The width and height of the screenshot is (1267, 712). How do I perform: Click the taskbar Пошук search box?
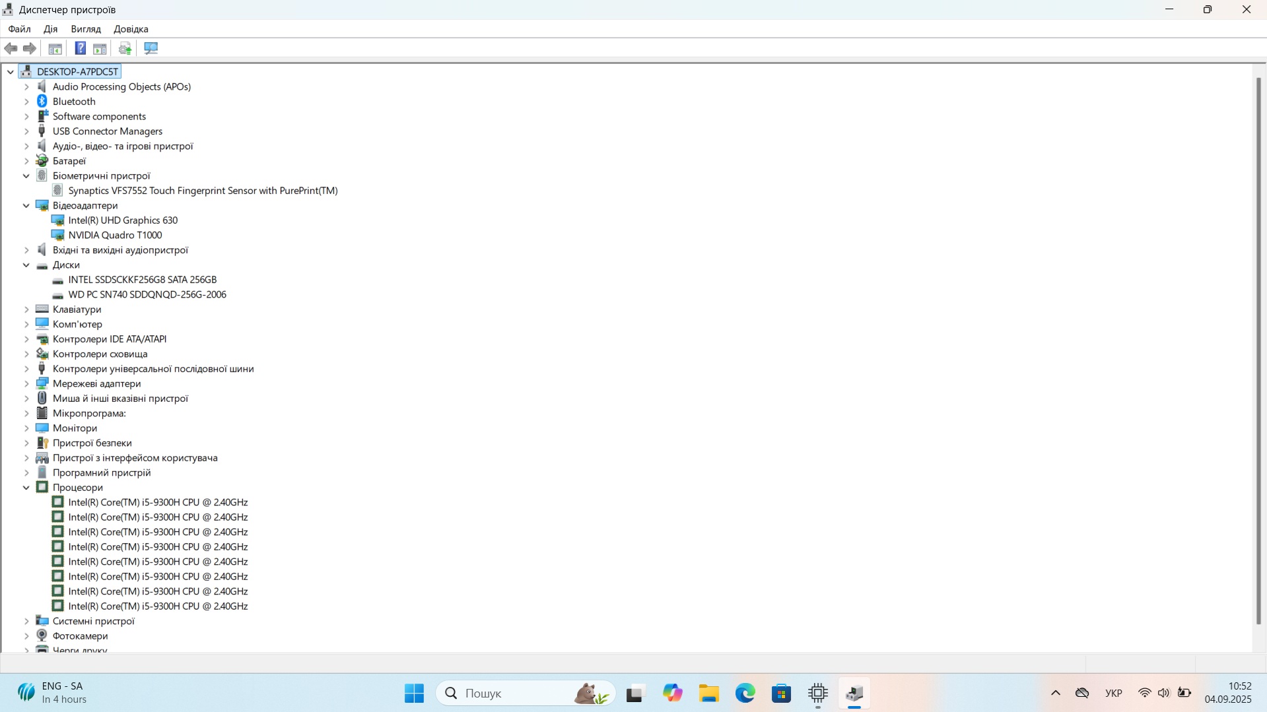point(526,693)
